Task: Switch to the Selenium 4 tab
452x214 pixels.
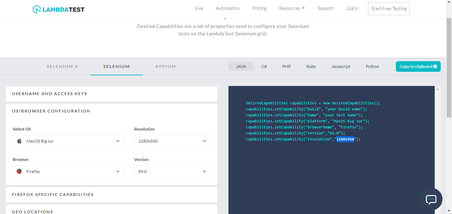Action: [x=62, y=66]
